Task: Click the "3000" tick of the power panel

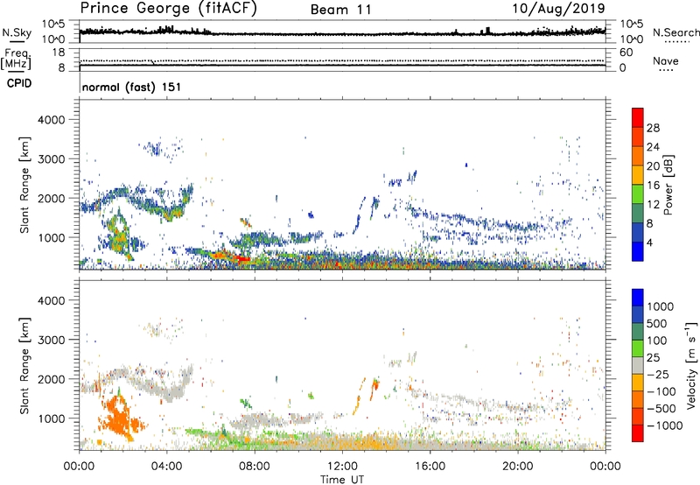Action: (x=52, y=159)
